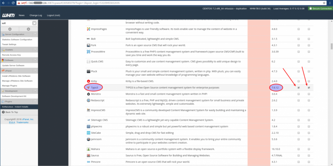Click the Fork CMS icon
Image resolution: width=333 pixels, height=166 pixels.
[x=88, y=45]
